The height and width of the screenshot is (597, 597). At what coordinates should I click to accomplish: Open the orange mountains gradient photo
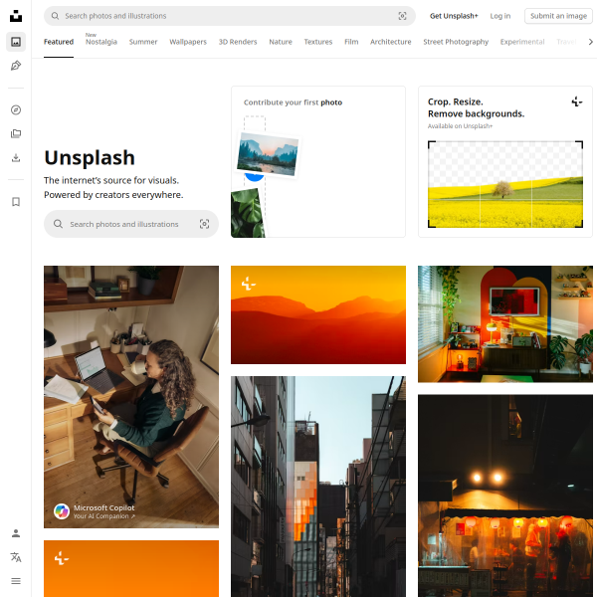[318, 314]
